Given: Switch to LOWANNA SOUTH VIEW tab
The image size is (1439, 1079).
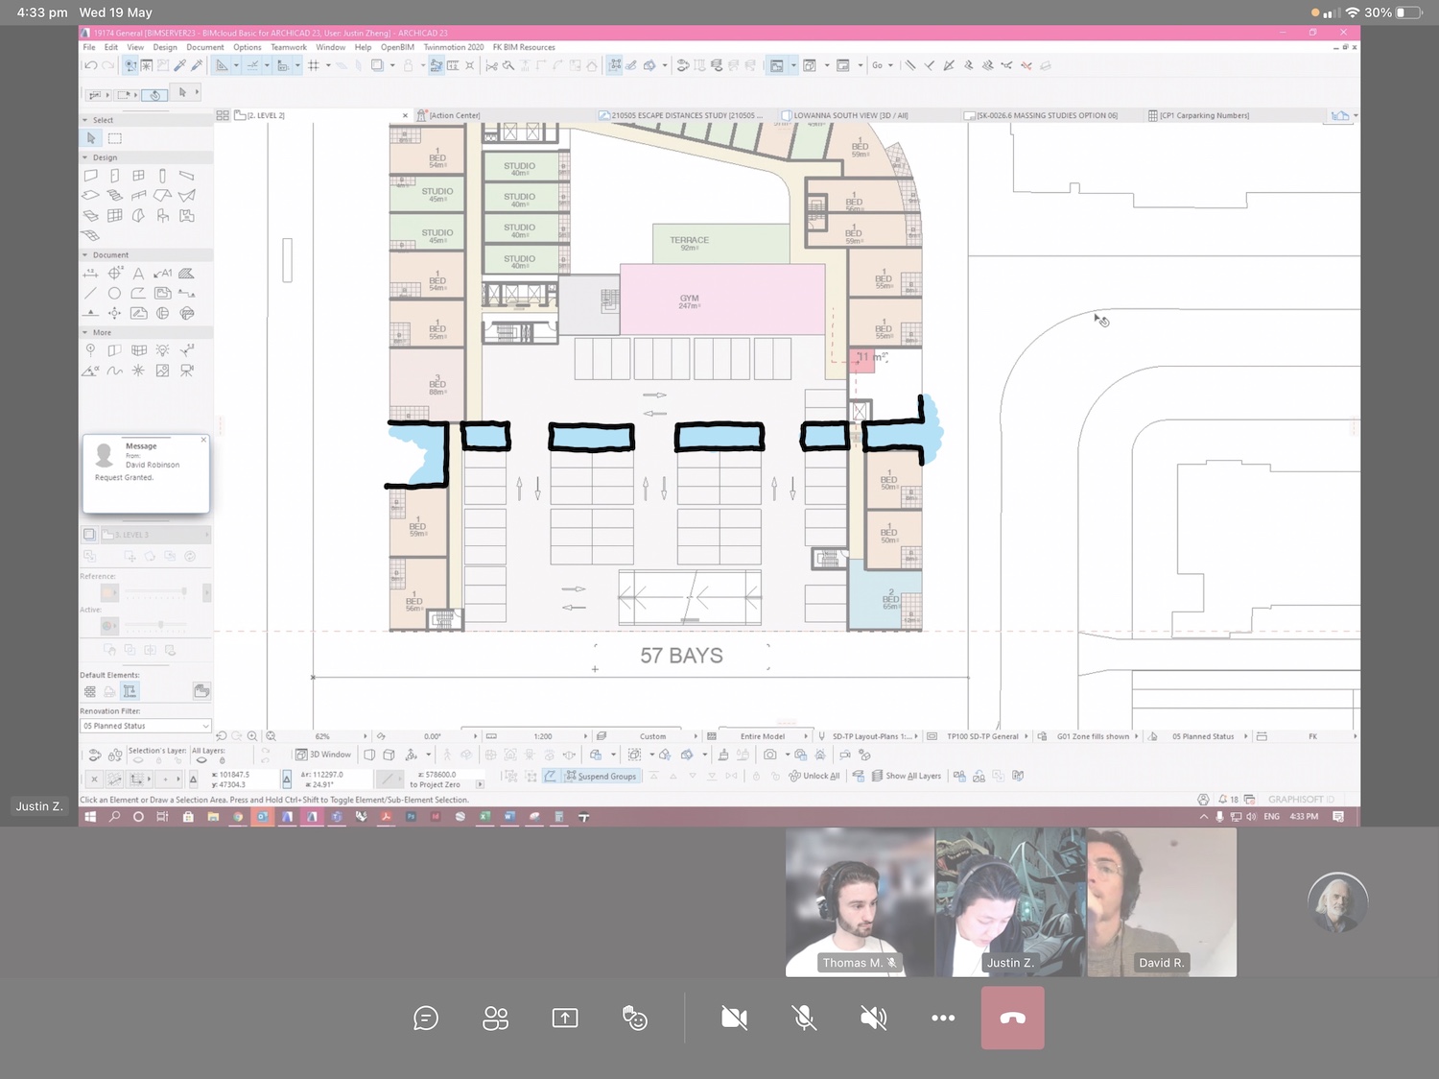Looking at the screenshot, I should pyautogui.click(x=849, y=115).
